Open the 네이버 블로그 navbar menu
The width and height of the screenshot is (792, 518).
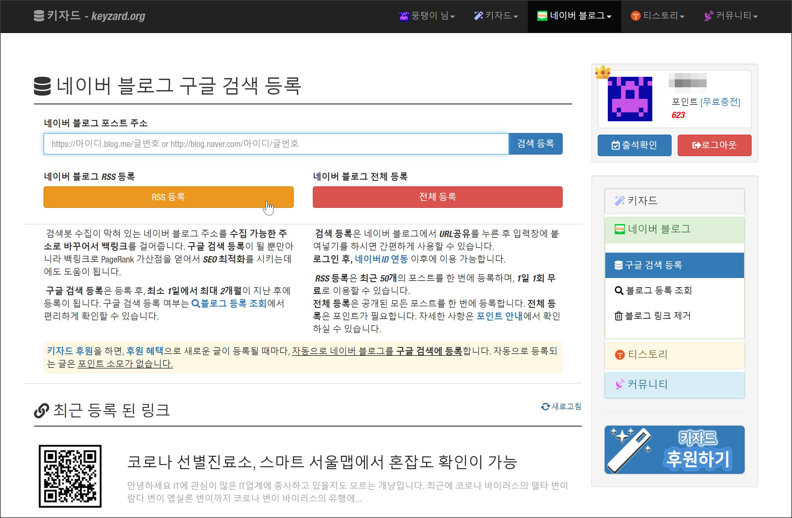coord(574,16)
